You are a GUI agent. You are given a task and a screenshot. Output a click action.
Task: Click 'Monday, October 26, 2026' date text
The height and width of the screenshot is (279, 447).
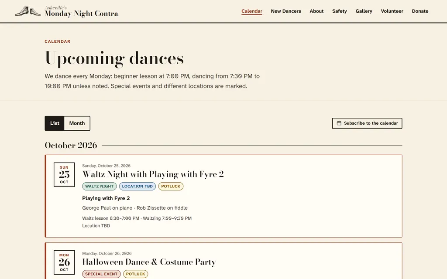[x=107, y=253]
